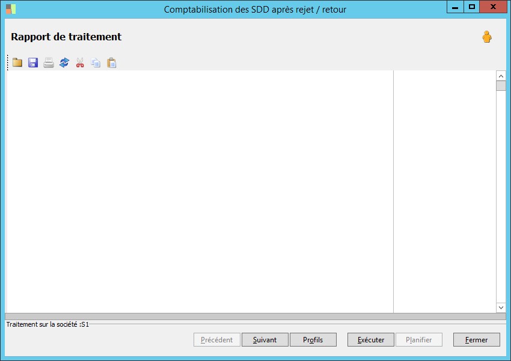The width and height of the screenshot is (511, 361).
Task: Close the window with the red X
Action: coord(494,7)
